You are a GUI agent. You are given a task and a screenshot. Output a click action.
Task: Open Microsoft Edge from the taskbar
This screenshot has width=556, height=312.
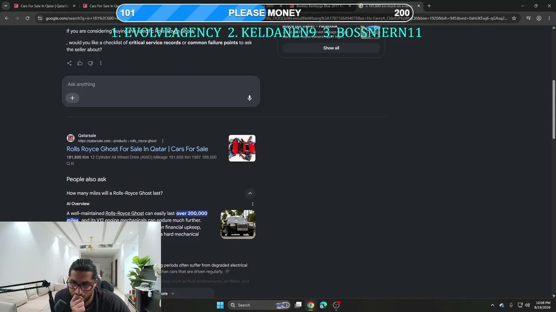[323, 305]
